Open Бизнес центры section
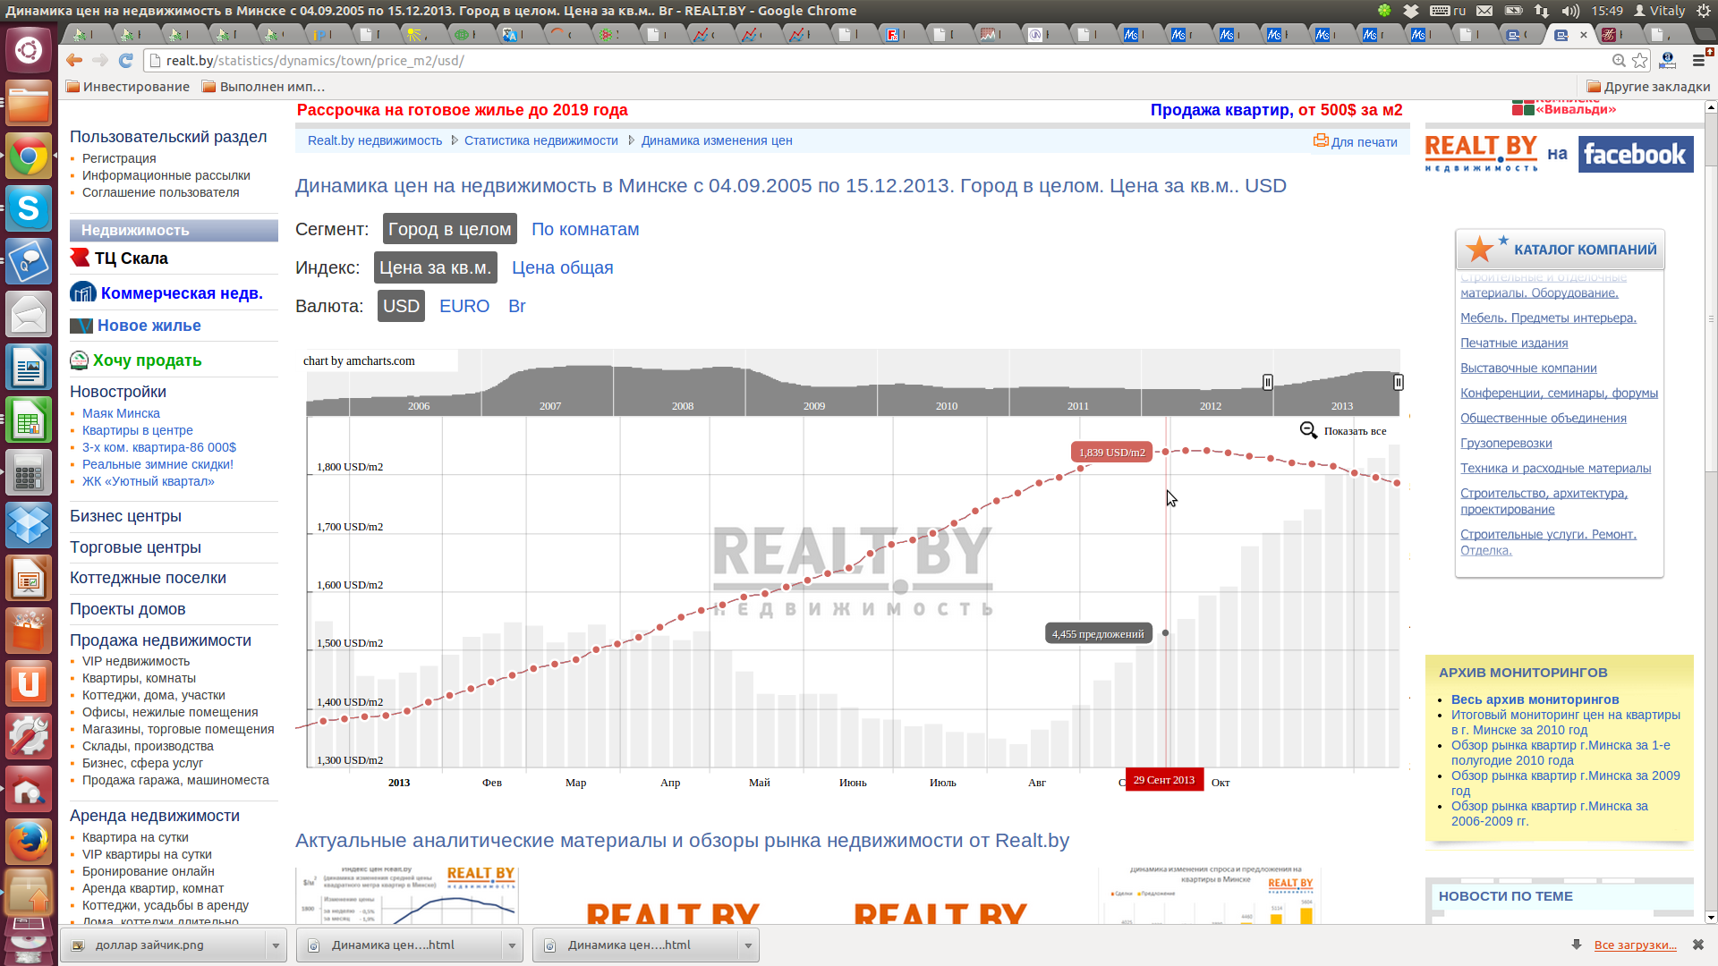Viewport: 1718px width, 966px height. 125,516
